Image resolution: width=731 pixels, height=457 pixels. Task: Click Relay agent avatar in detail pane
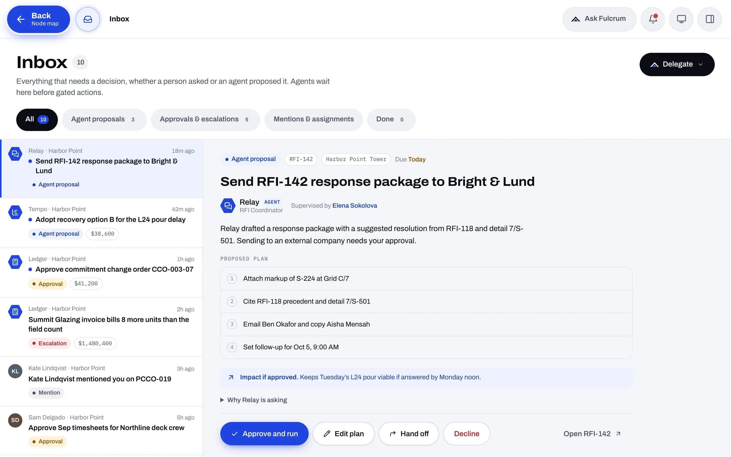(228, 206)
